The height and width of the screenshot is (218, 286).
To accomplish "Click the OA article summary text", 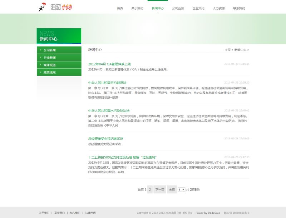I will tap(128, 69).
